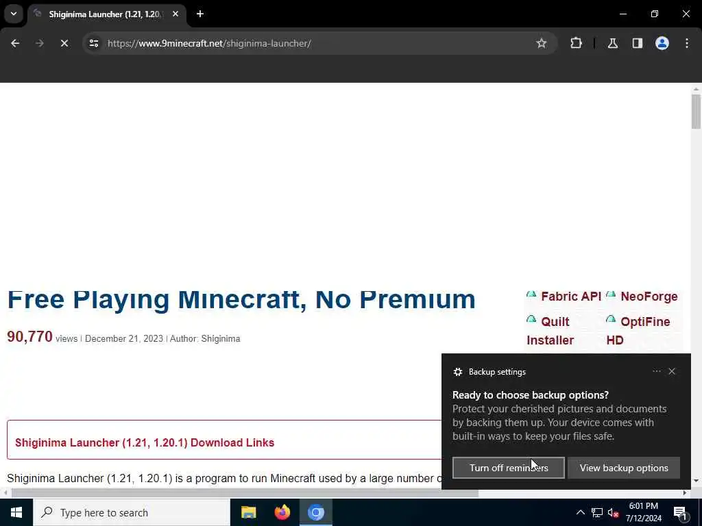This screenshot has height=526, width=702.
Task: Open the OptiFine HD link
Action: coord(638,331)
